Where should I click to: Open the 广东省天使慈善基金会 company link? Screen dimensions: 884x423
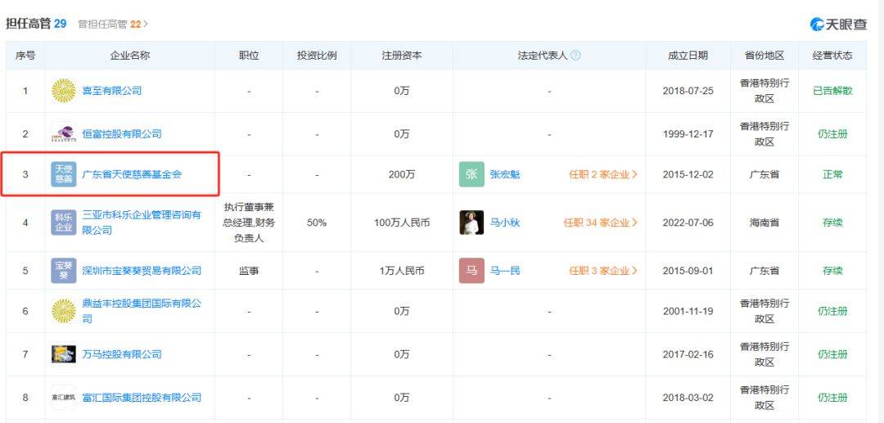(x=132, y=174)
